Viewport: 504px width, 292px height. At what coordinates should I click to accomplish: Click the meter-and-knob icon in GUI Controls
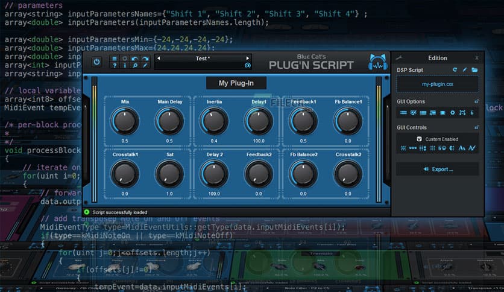(442, 148)
